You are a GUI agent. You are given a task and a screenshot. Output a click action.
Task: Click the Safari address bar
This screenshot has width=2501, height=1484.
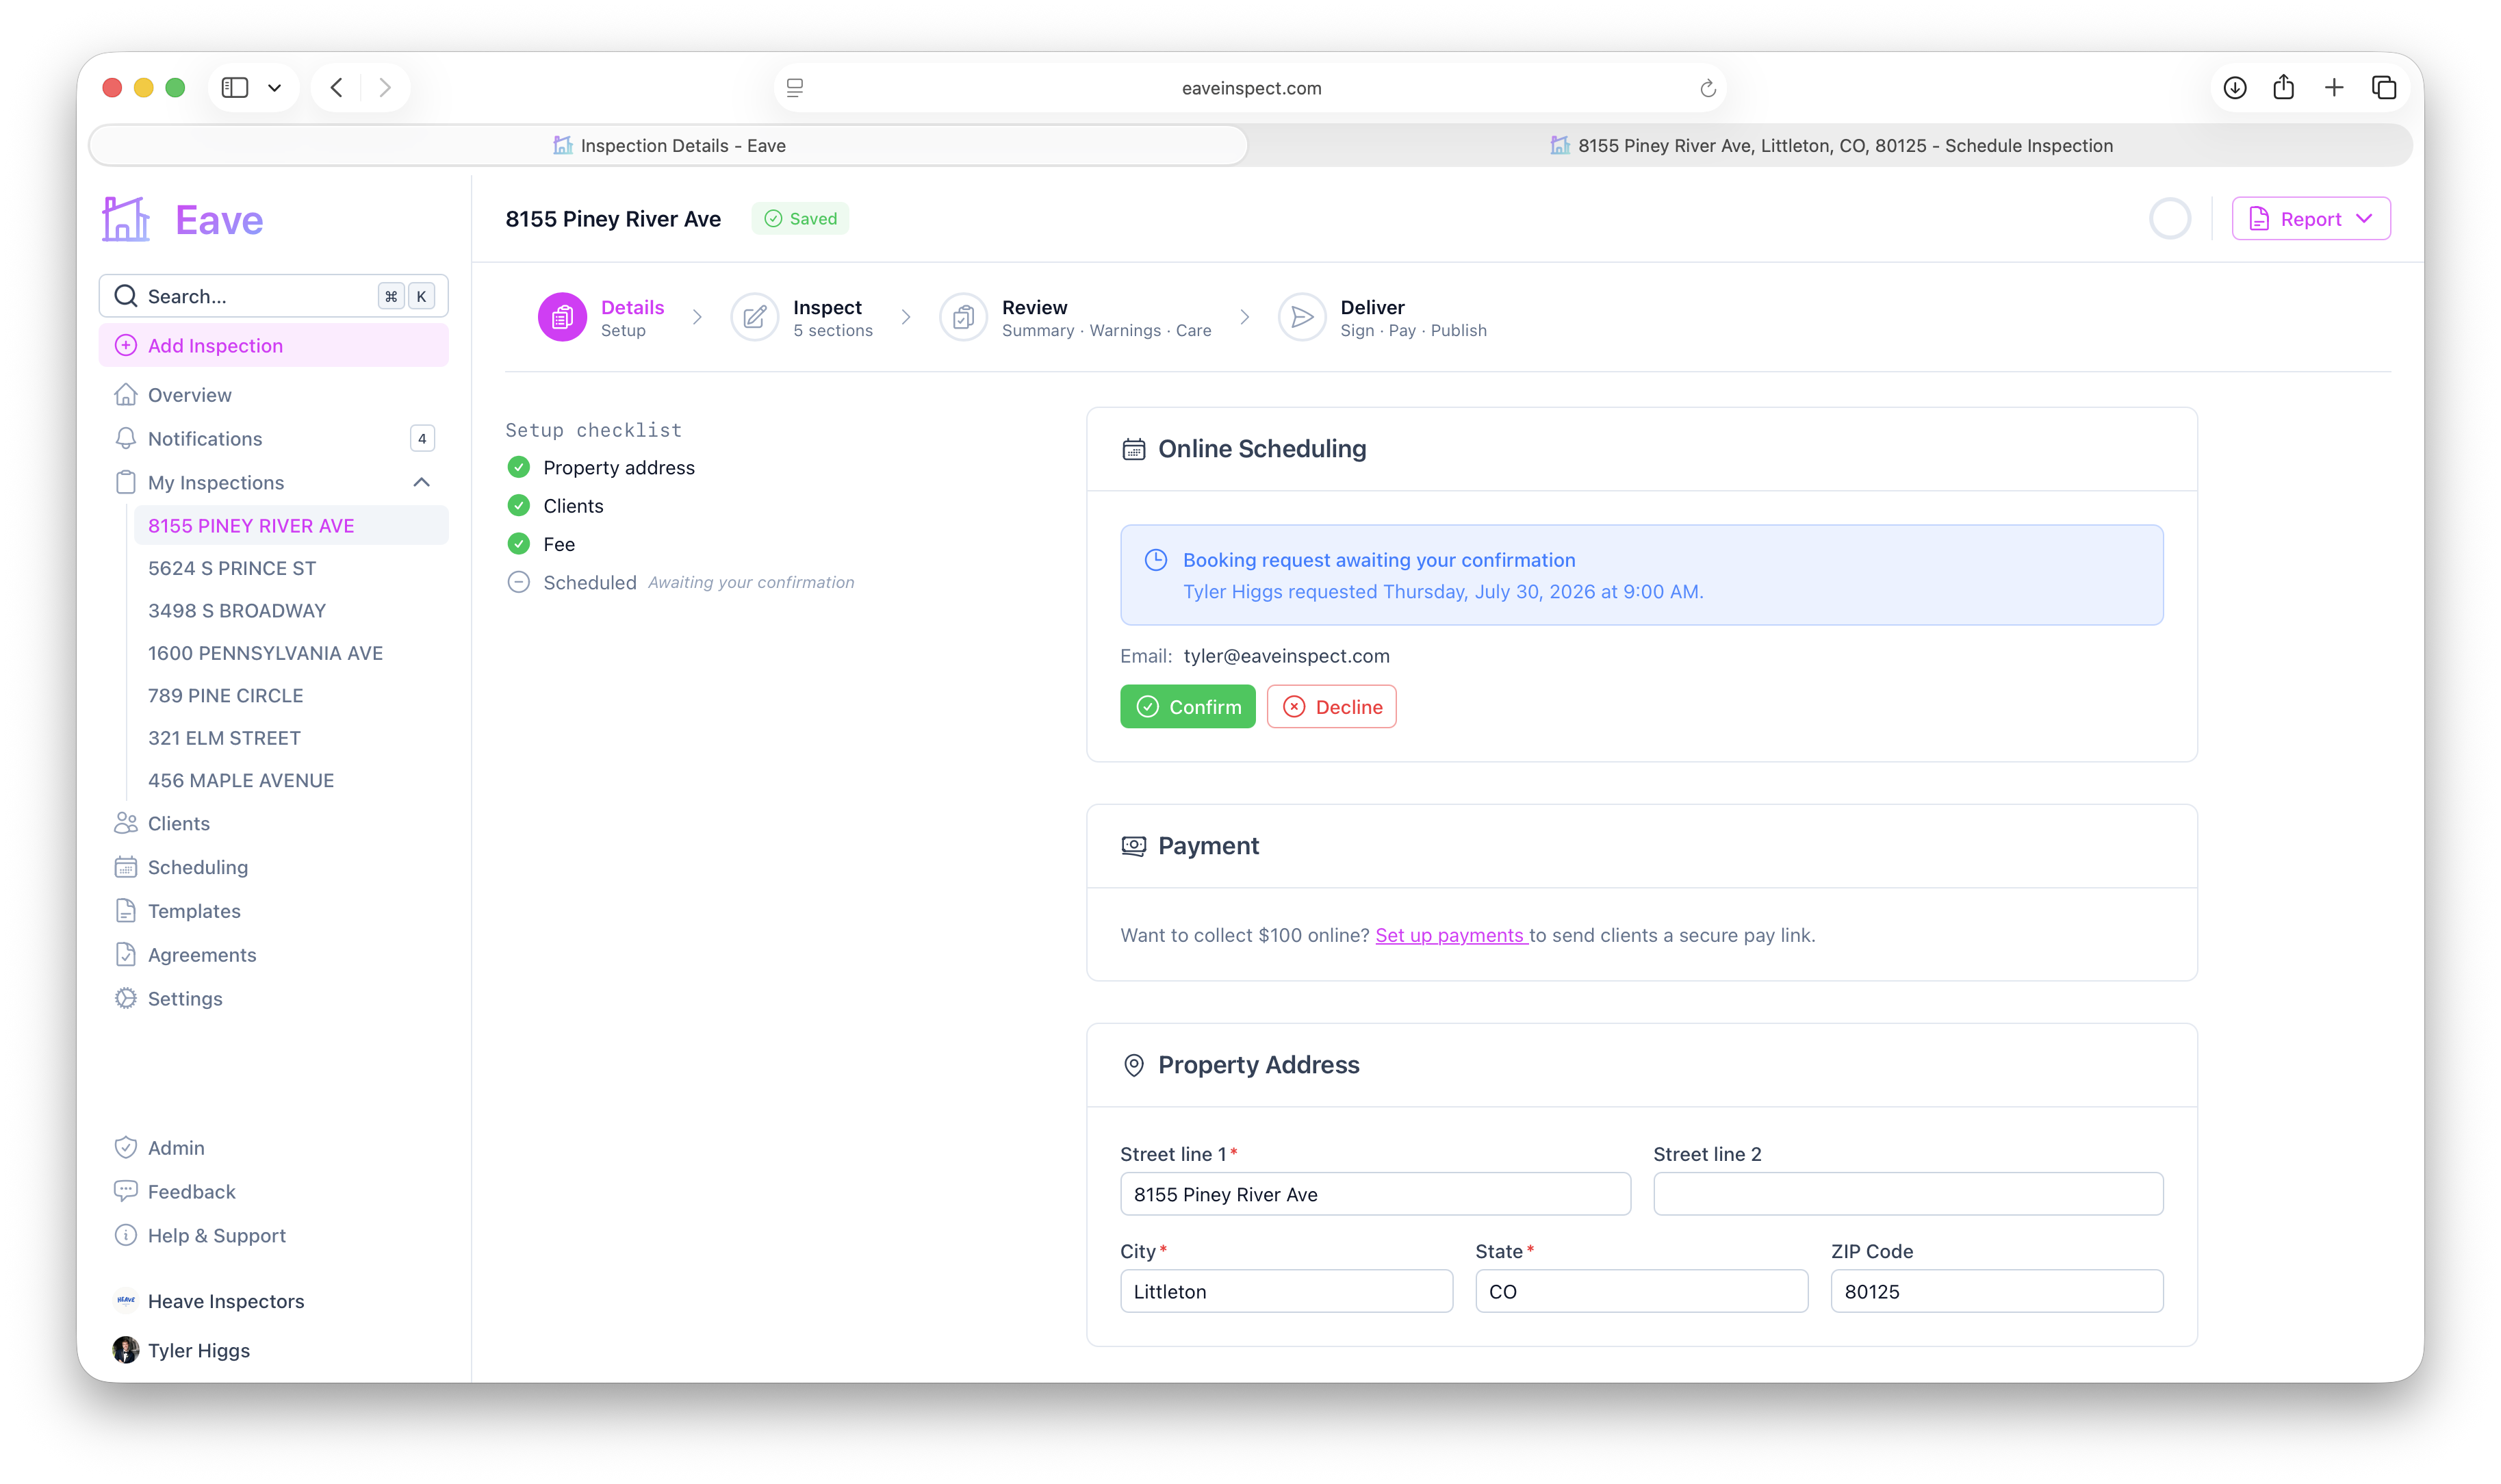click(x=1250, y=88)
